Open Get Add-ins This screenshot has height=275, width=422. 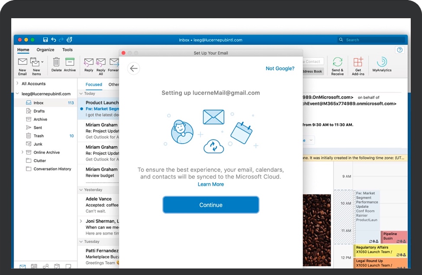coord(358,66)
